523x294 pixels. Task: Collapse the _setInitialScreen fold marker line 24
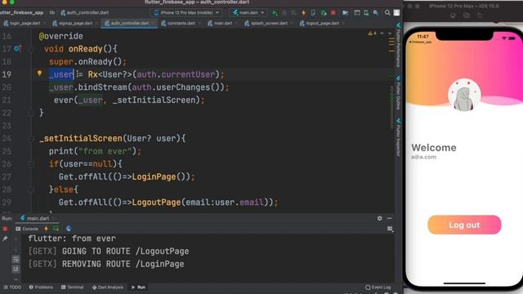click(31, 138)
